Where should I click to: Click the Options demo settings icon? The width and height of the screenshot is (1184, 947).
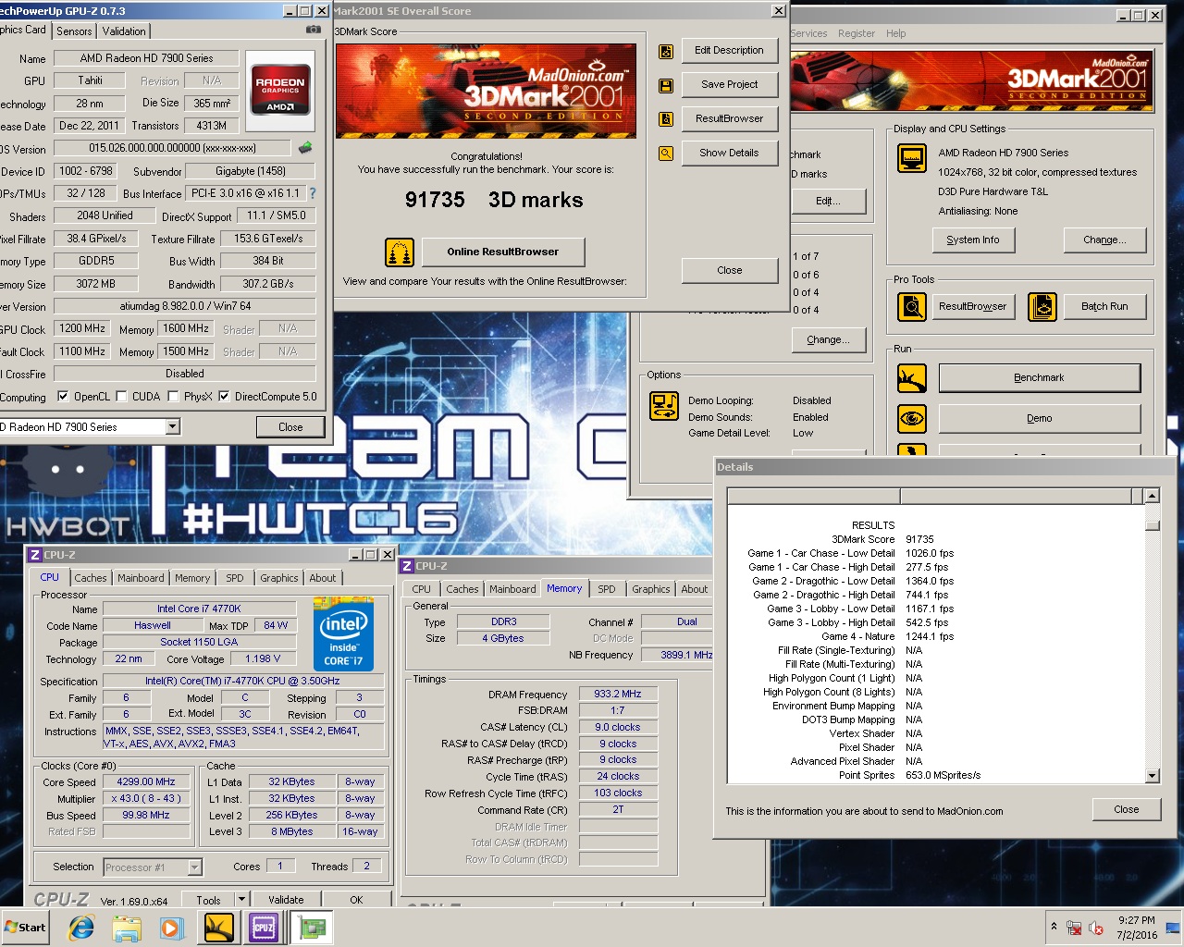click(664, 405)
